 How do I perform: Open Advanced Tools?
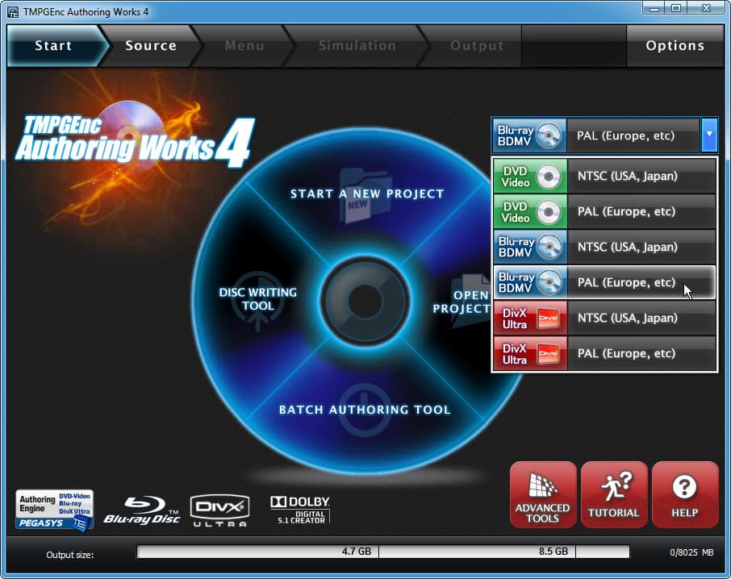point(543,494)
